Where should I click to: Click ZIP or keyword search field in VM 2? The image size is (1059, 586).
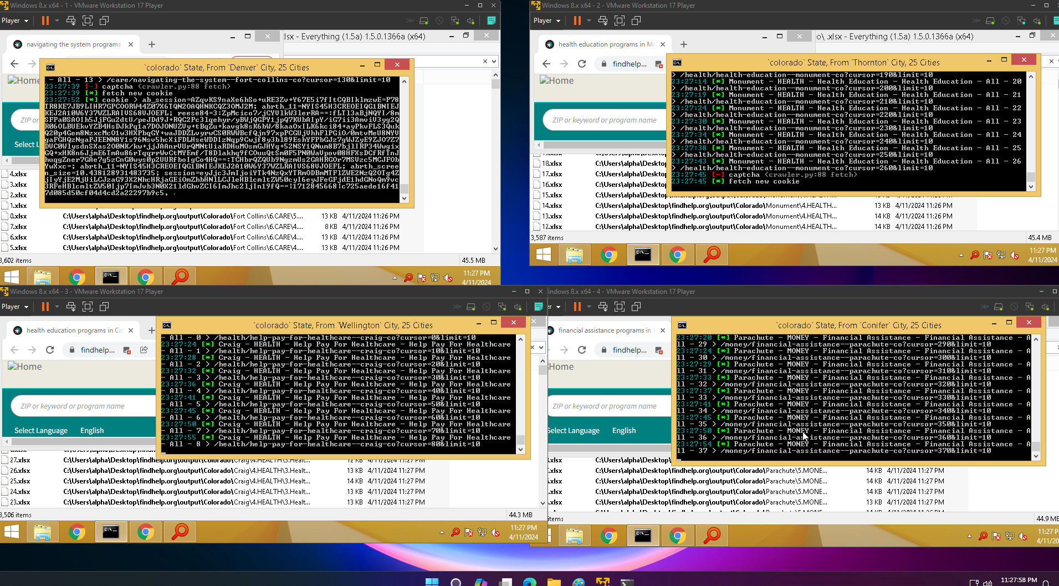(604, 120)
